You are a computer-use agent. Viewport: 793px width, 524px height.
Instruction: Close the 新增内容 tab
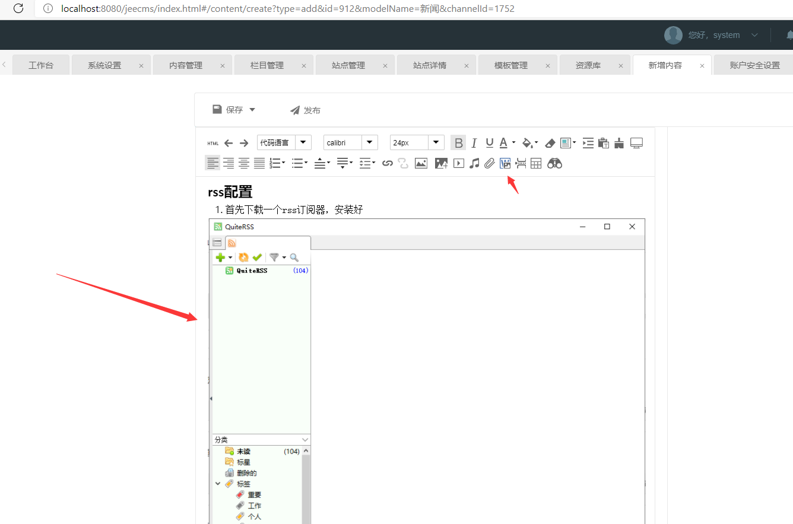702,66
